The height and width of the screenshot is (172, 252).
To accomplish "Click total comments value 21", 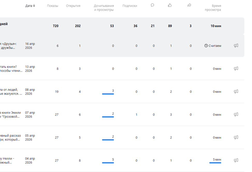I will (153, 26).
